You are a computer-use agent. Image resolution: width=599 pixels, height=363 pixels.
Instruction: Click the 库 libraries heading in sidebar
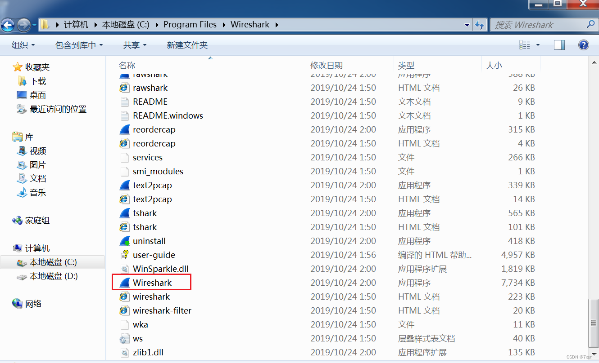point(29,137)
